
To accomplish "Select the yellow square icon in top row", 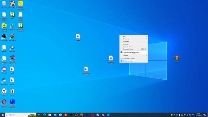I will pos(20,5).
